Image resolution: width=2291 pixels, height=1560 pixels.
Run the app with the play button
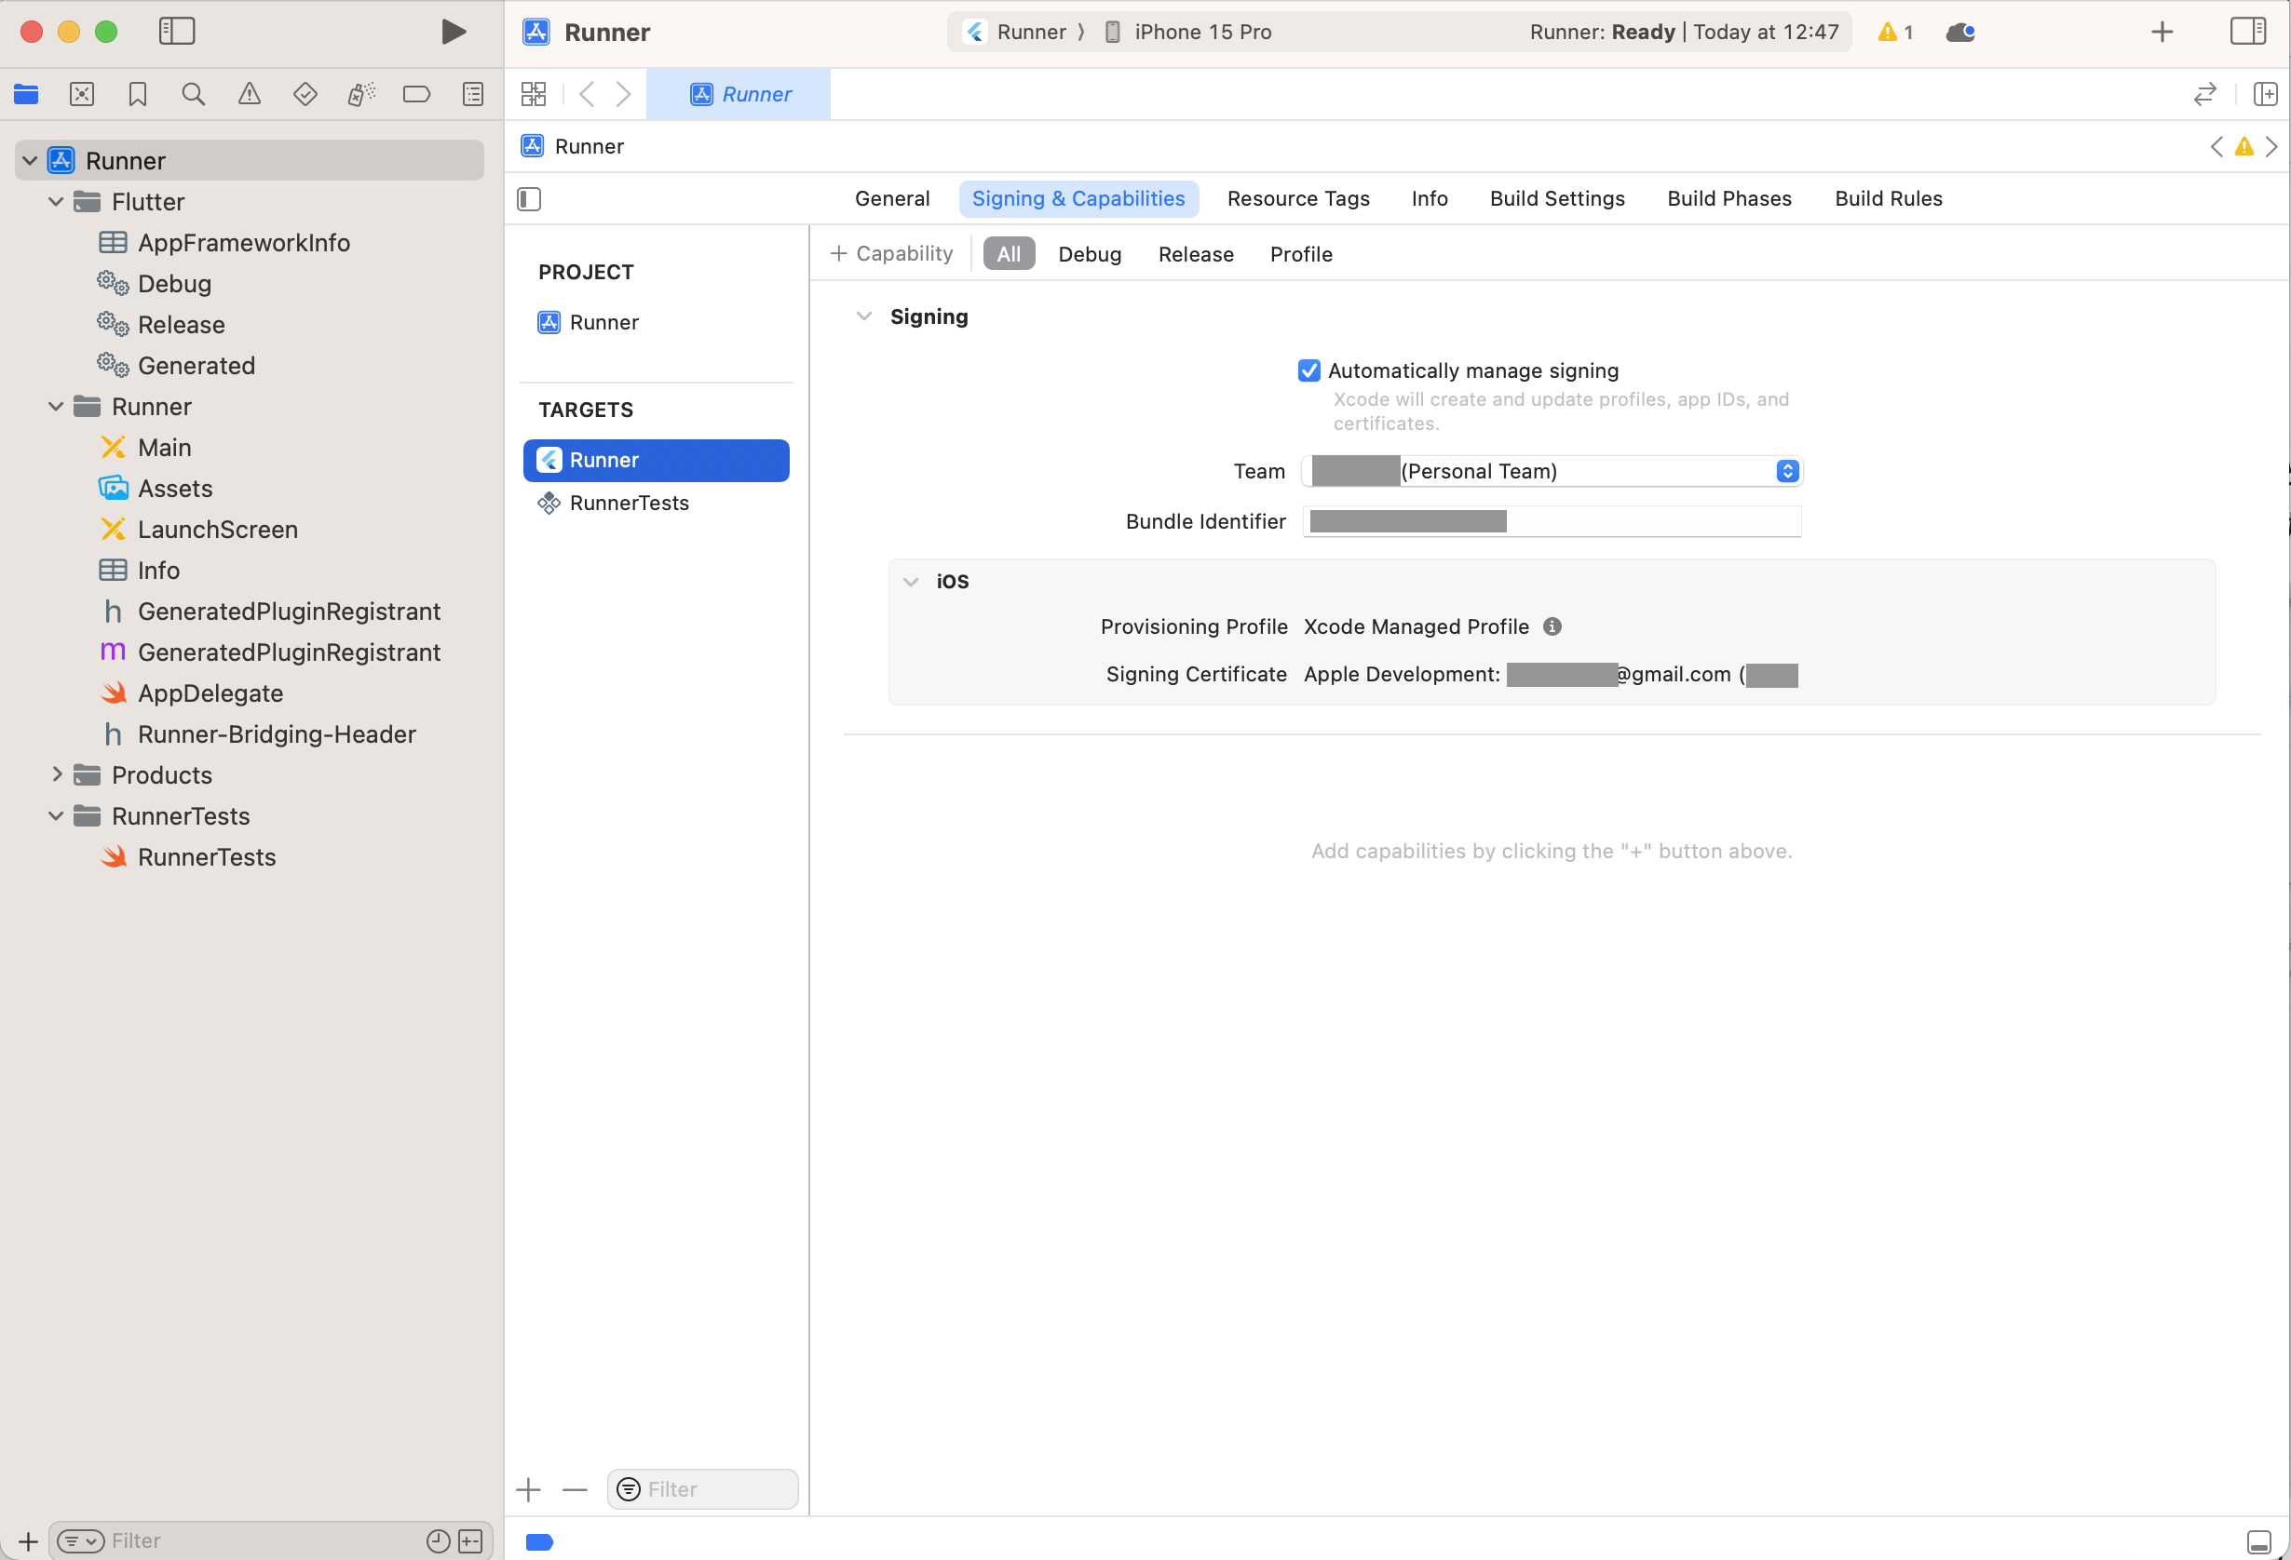click(453, 31)
